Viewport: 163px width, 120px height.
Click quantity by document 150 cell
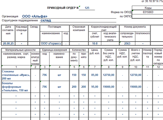pos(74,75)
